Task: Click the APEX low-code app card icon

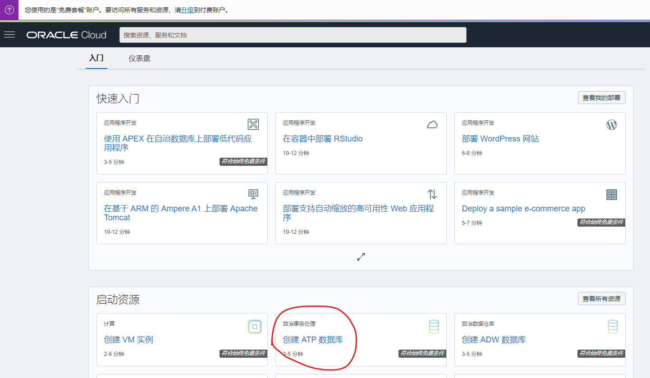Action: pyautogui.click(x=253, y=124)
